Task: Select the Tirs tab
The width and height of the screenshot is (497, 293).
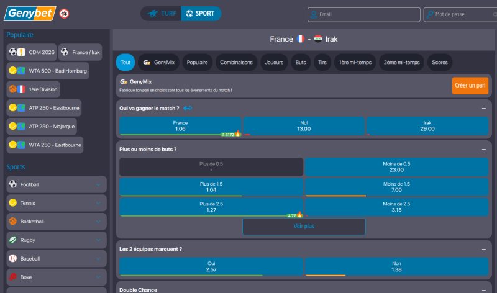Action: point(322,63)
